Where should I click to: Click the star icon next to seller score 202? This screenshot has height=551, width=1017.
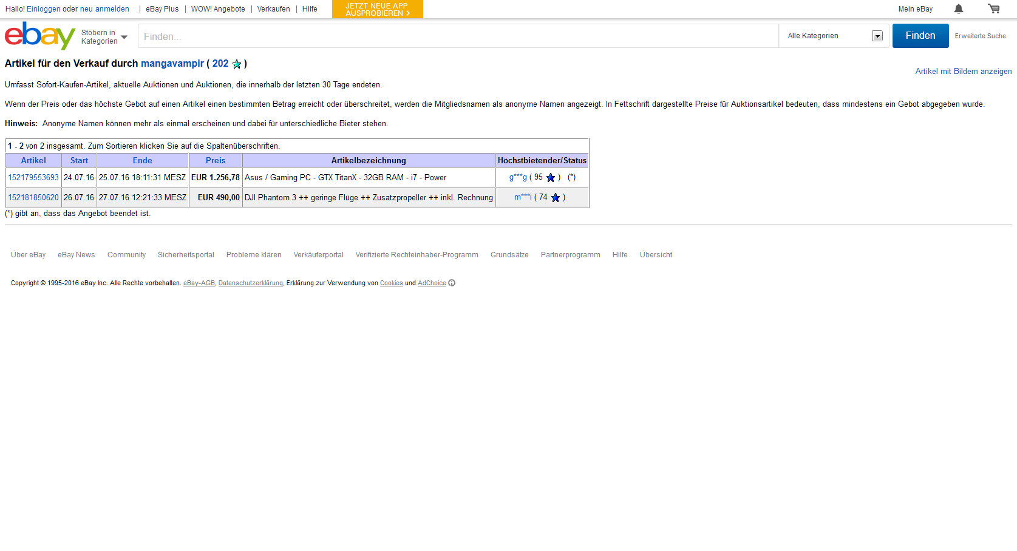[x=237, y=64]
